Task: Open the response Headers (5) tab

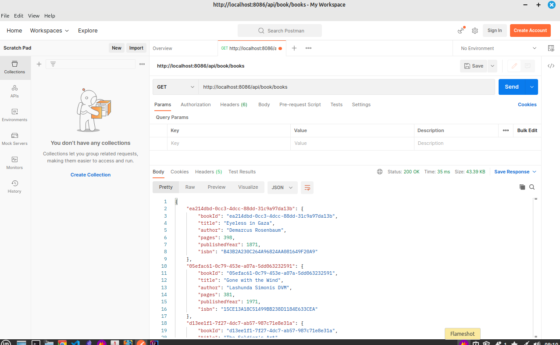Action: click(x=208, y=172)
